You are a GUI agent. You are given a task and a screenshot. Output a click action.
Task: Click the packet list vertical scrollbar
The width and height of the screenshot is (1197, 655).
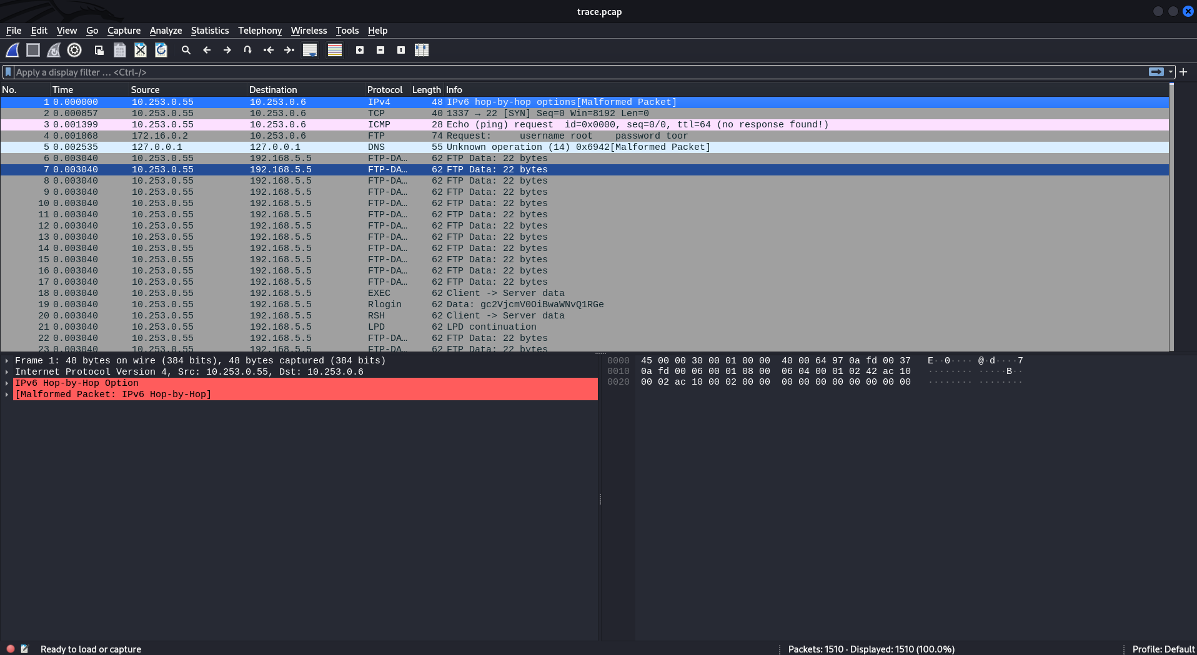[1171, 217]
